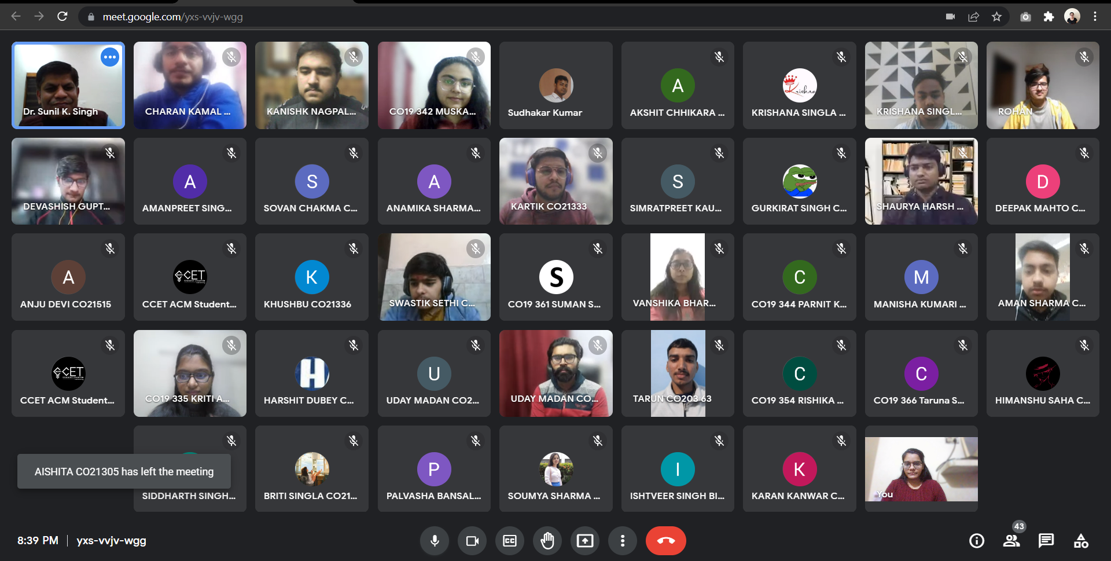Toggle the microphone button in call controls
The image size is (1111, 561).
(x=435, y=541)
